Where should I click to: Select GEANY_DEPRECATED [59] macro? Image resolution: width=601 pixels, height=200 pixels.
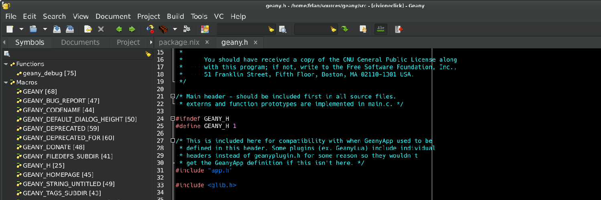tap(61, 128)
